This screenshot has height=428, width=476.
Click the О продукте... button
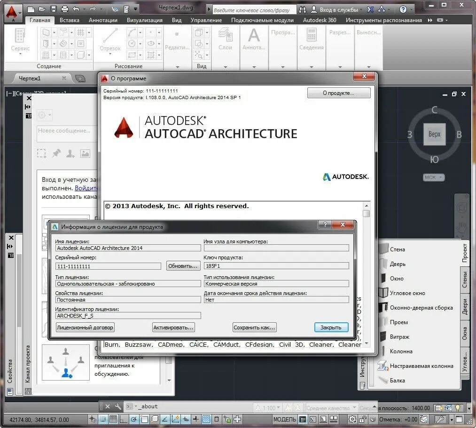pyautogui.click(x=339, y=93)
